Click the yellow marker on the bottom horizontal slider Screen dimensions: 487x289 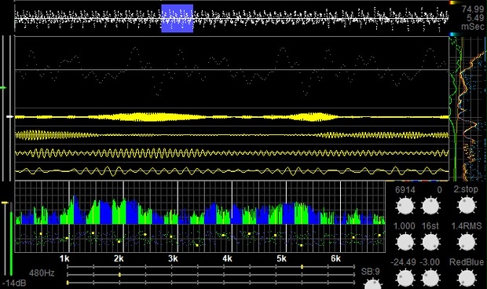[x=68, y=283]
